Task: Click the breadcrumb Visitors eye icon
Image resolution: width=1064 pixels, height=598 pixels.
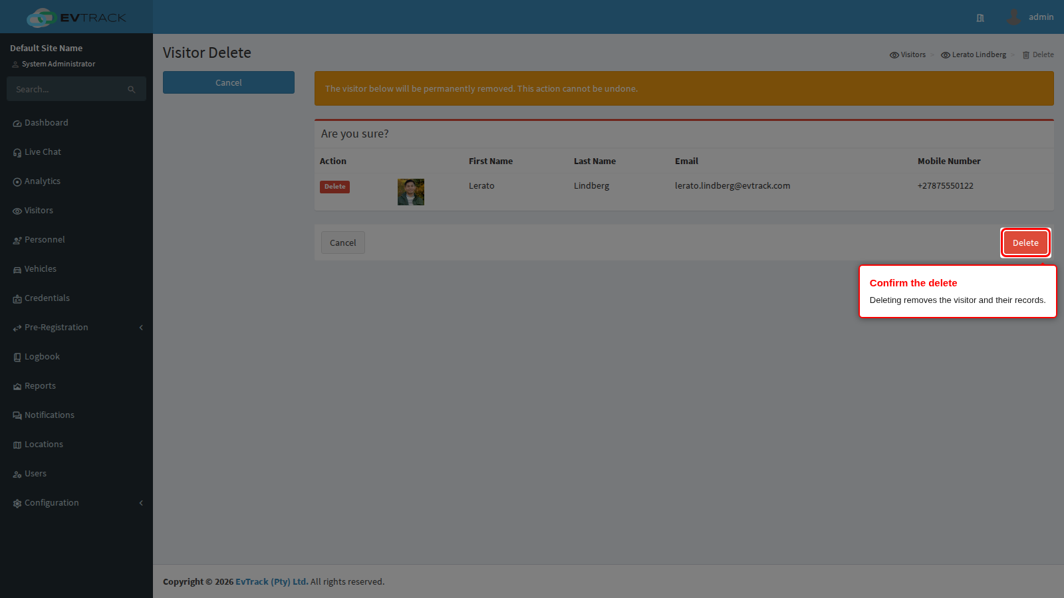Action: [x=894, y=55]
